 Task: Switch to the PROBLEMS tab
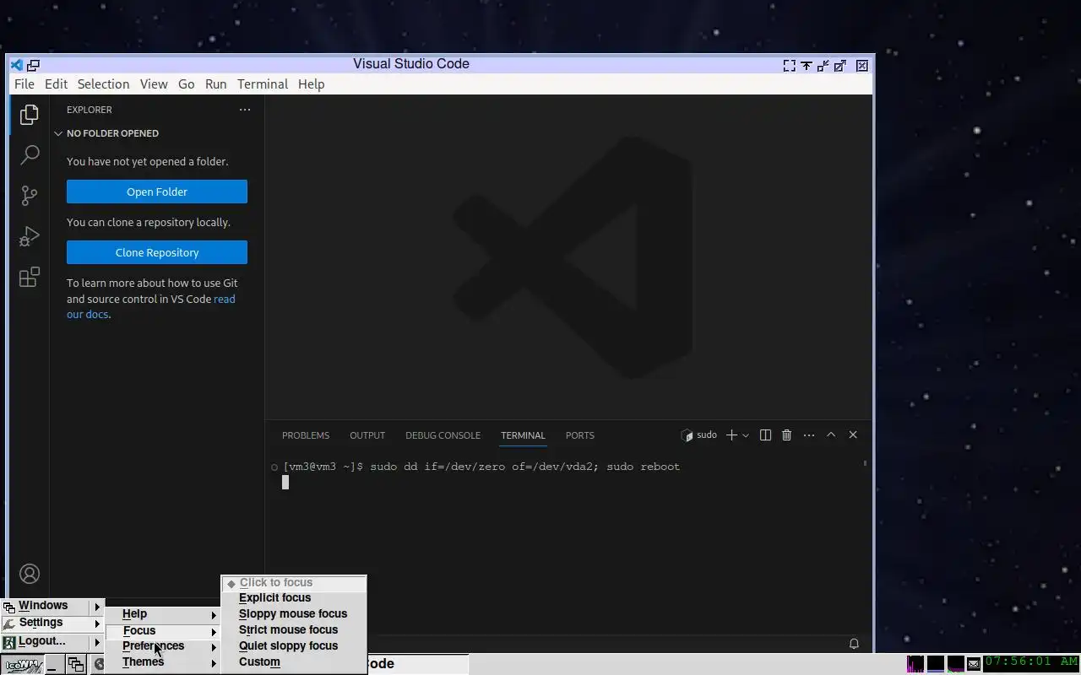coord(306,435)
